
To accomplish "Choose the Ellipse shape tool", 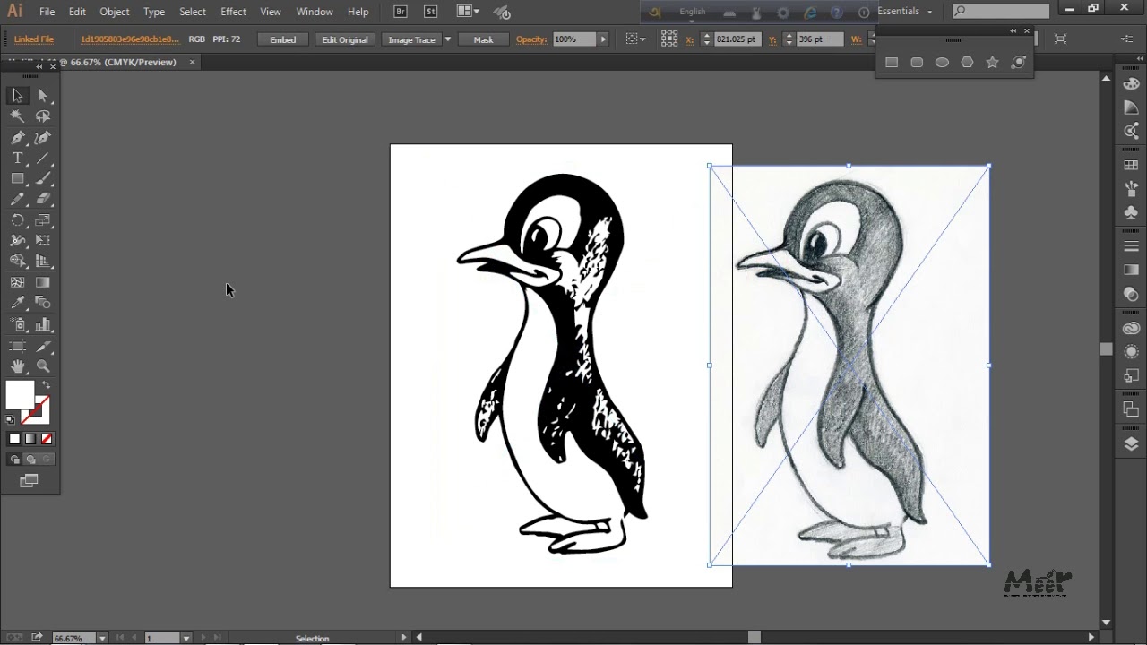I will (x=942, y=63).
